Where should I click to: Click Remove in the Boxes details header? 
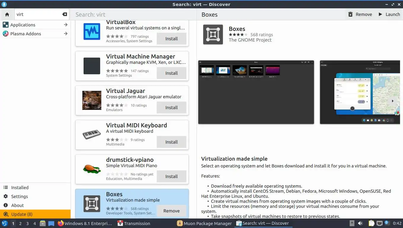point(360,14)
